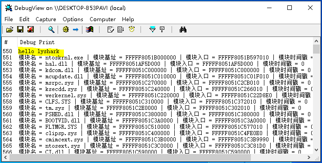This screenshot has height=163, width=322.
Task: Click the history depth icon beside funnel
Action: tap(163, 30)
